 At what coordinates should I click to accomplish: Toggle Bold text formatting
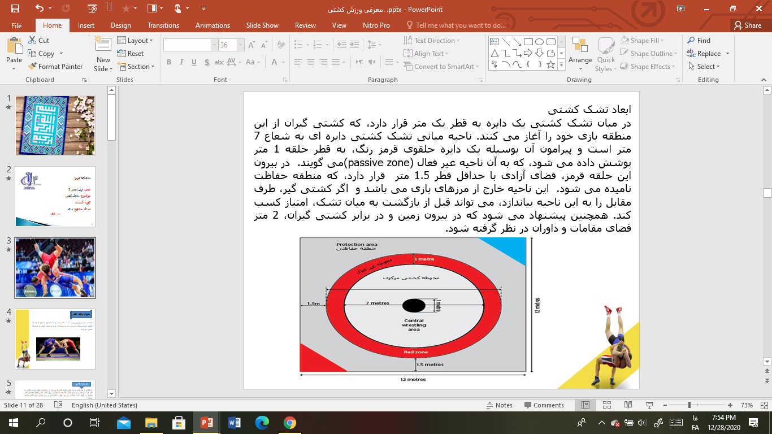[169, 63]
